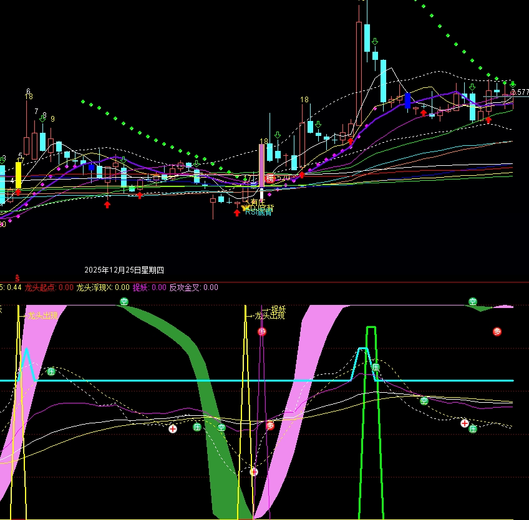Click the number 6 above the 18 label
The width and height of the screenshot is (529, 520).
point(28,92)
